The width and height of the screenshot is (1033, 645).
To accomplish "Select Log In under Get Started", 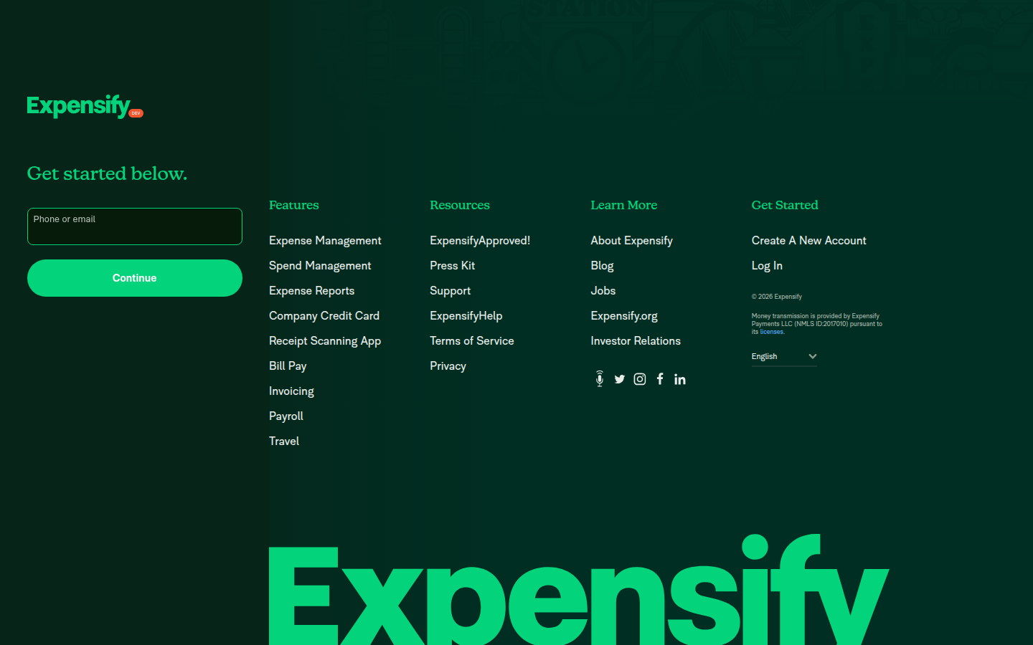I will tap(767, 265).
